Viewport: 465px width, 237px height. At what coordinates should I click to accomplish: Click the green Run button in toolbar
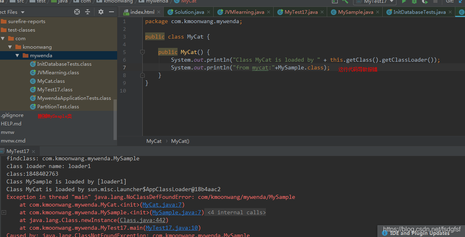404,2
